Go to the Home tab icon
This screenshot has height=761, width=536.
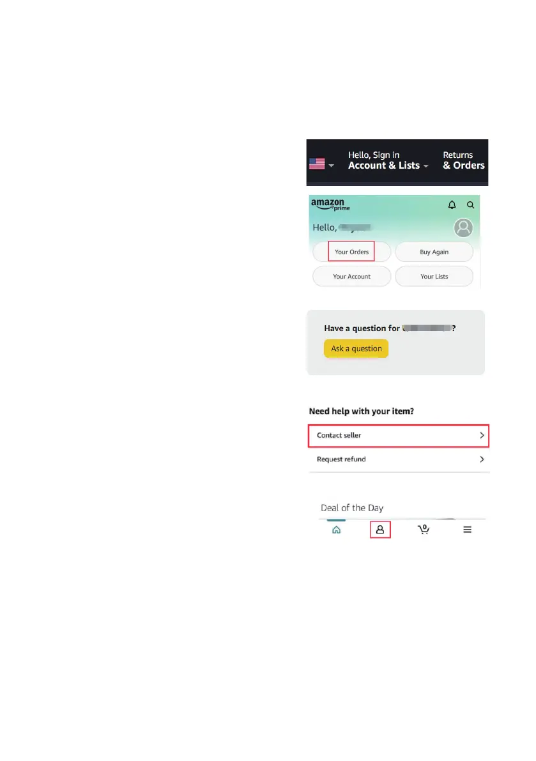point(337,530)
